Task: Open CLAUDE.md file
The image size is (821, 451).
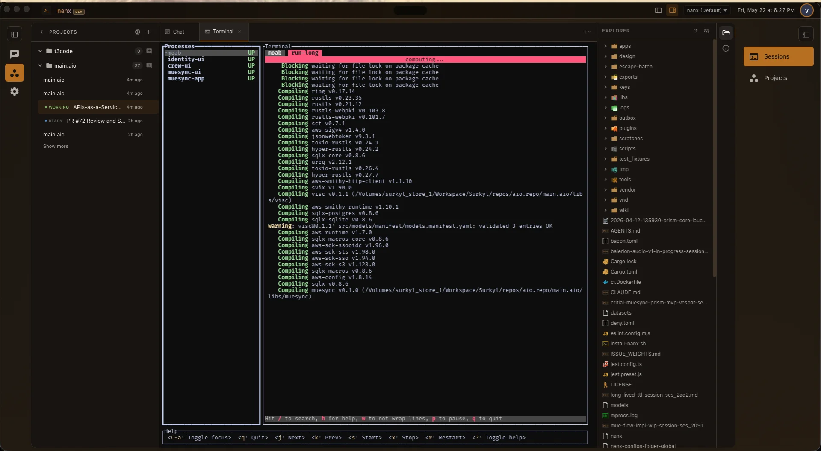Action: pyautogui.click(x=625, y=292)
